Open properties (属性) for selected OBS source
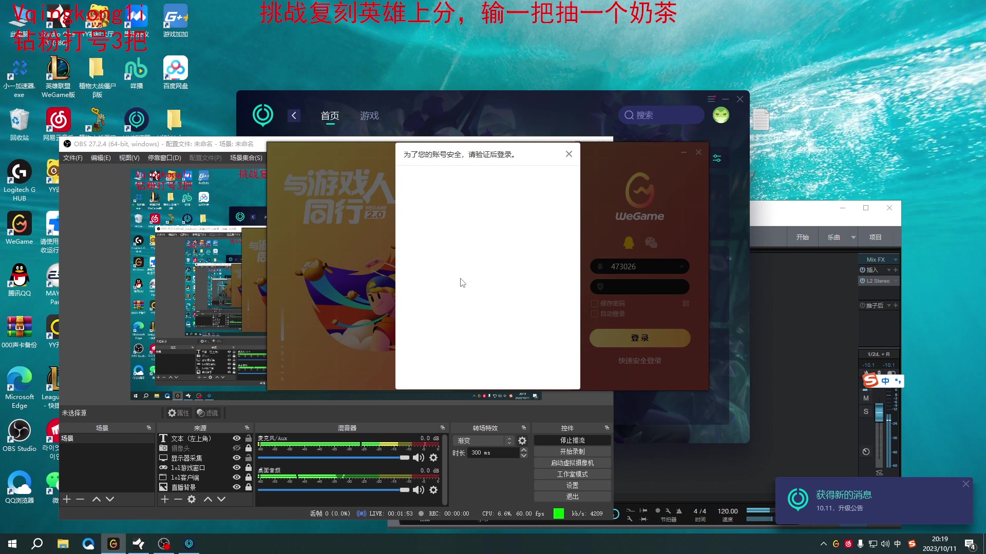Image resolution: width=986 pixels, height=554 pixels. tap(178, 413)
